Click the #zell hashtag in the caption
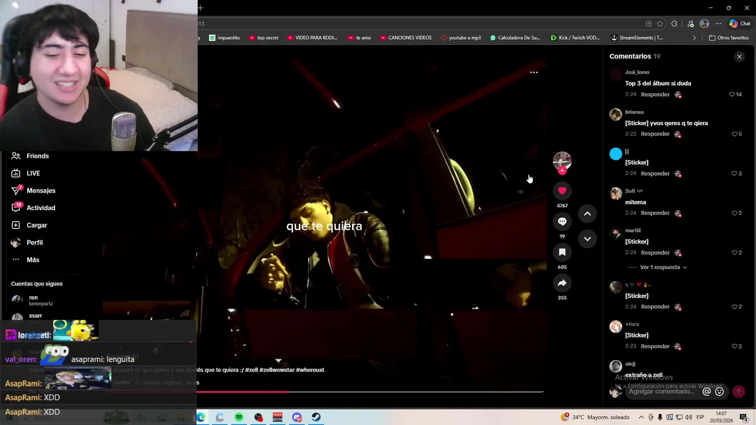The width and height of the screenshot is (756, 425). tap(251, 370)
